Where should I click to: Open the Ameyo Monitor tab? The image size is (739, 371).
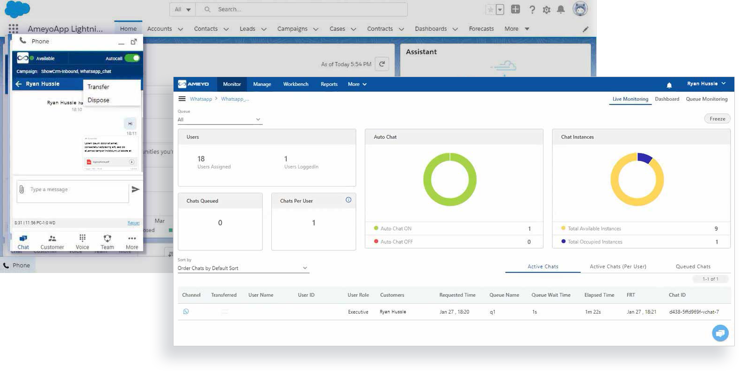pos(232,84)
